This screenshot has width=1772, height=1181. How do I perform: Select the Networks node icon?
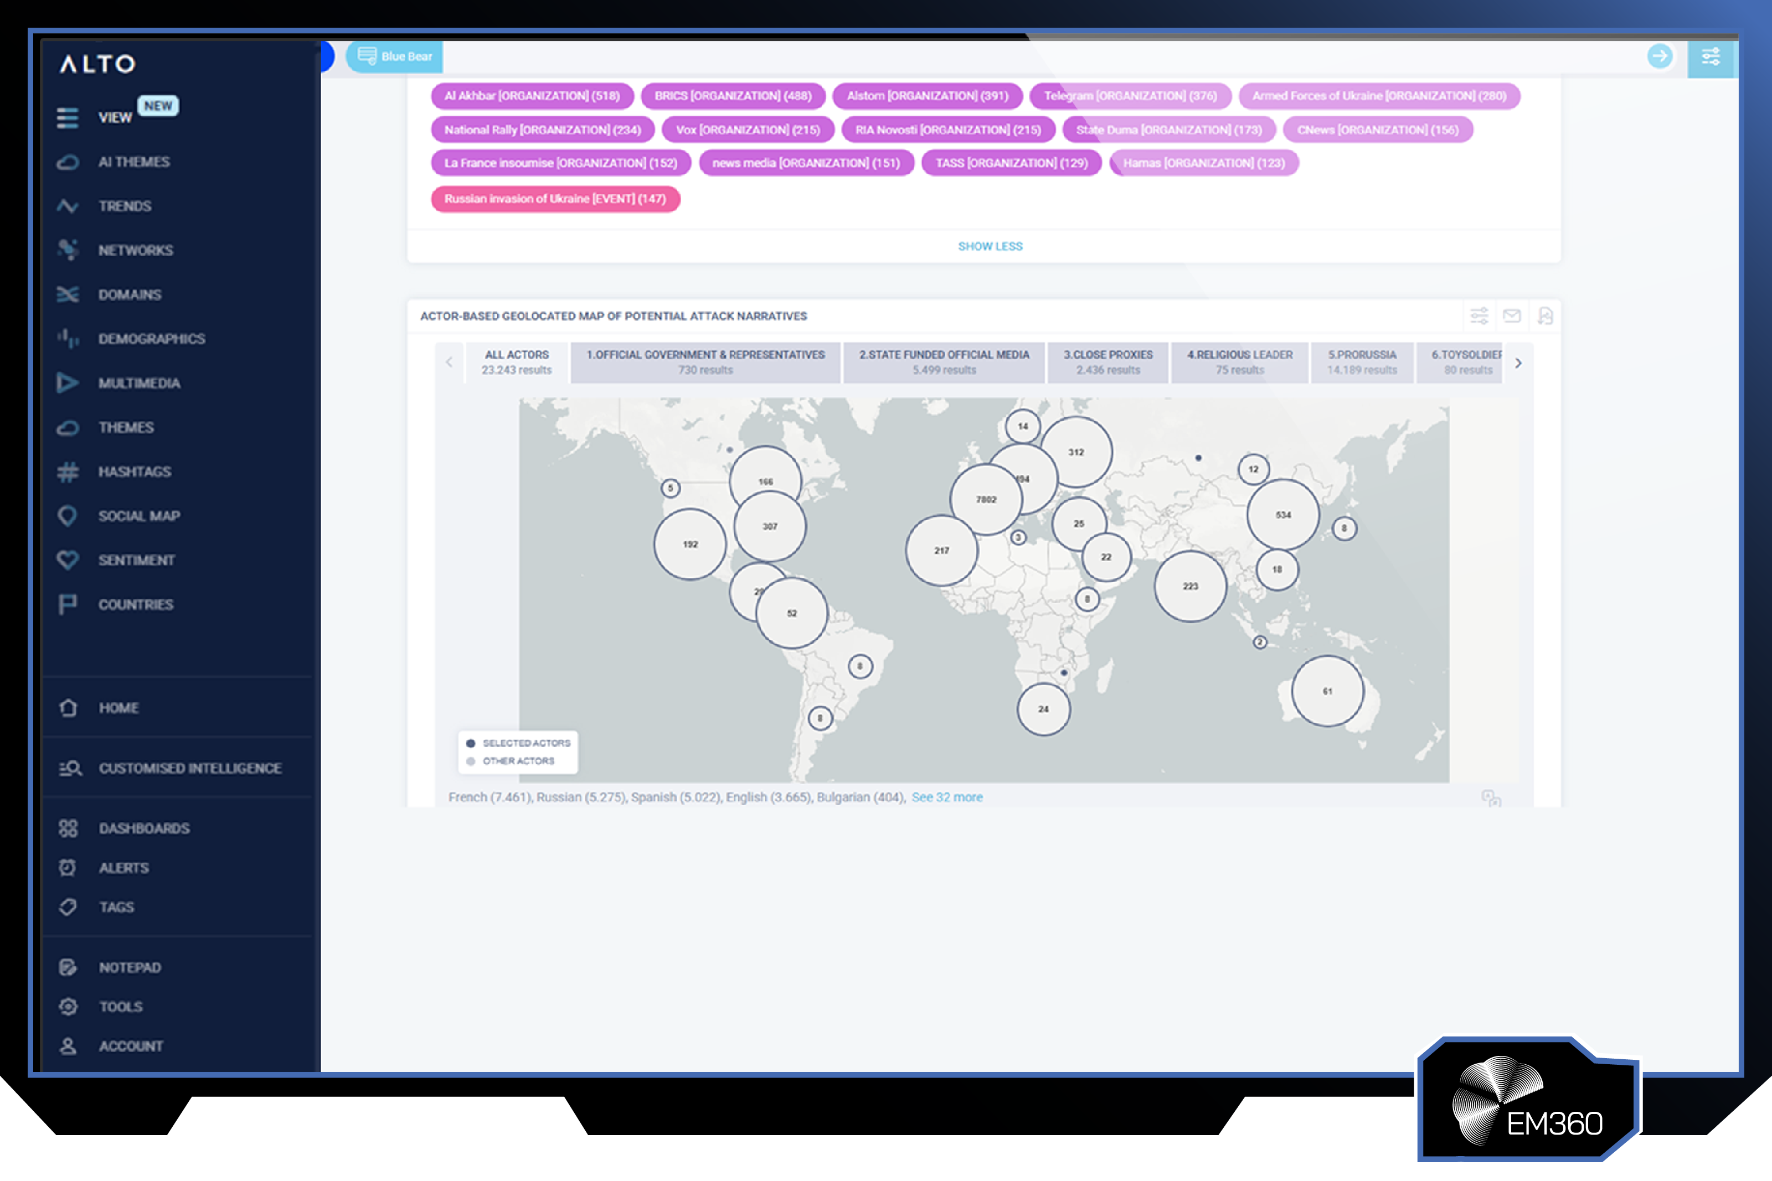click(67, 250)
